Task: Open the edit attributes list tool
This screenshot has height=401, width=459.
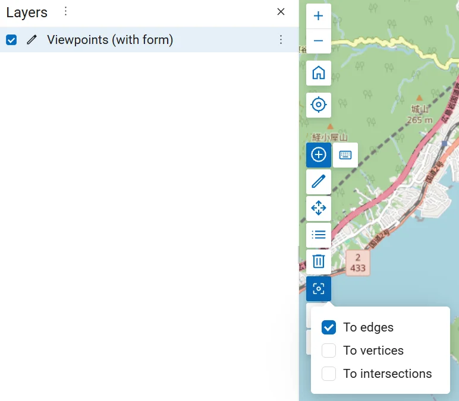Action: coord(319,235)
